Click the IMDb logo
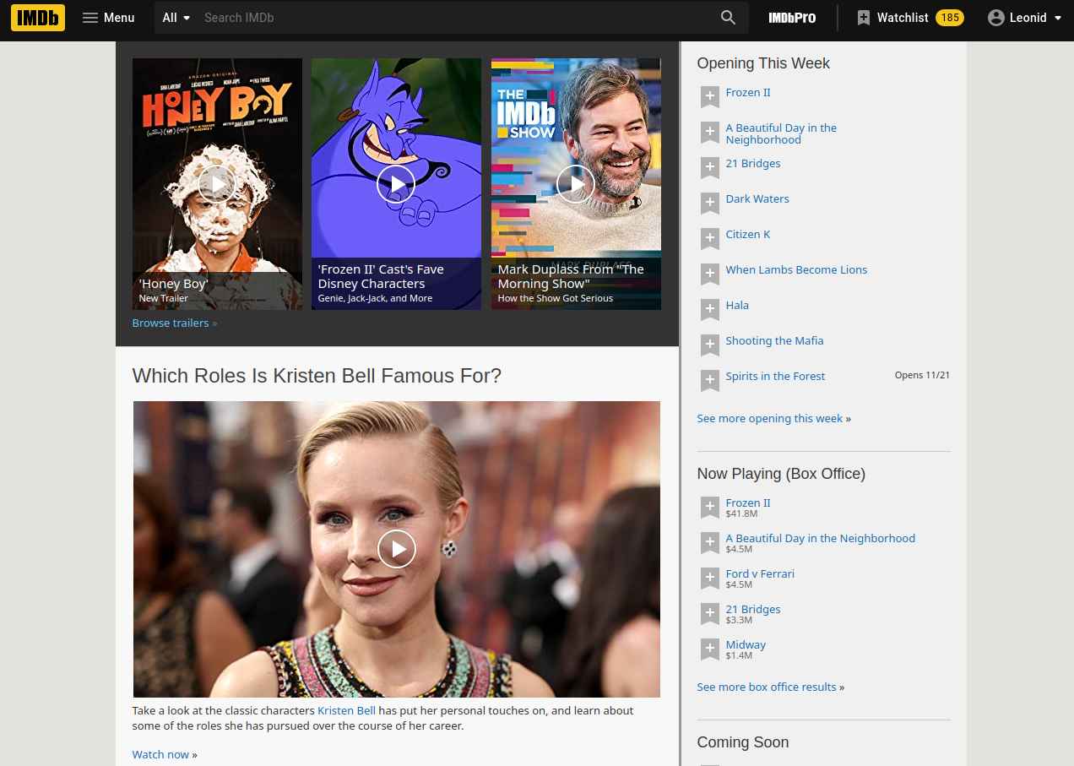 [37, 17]
